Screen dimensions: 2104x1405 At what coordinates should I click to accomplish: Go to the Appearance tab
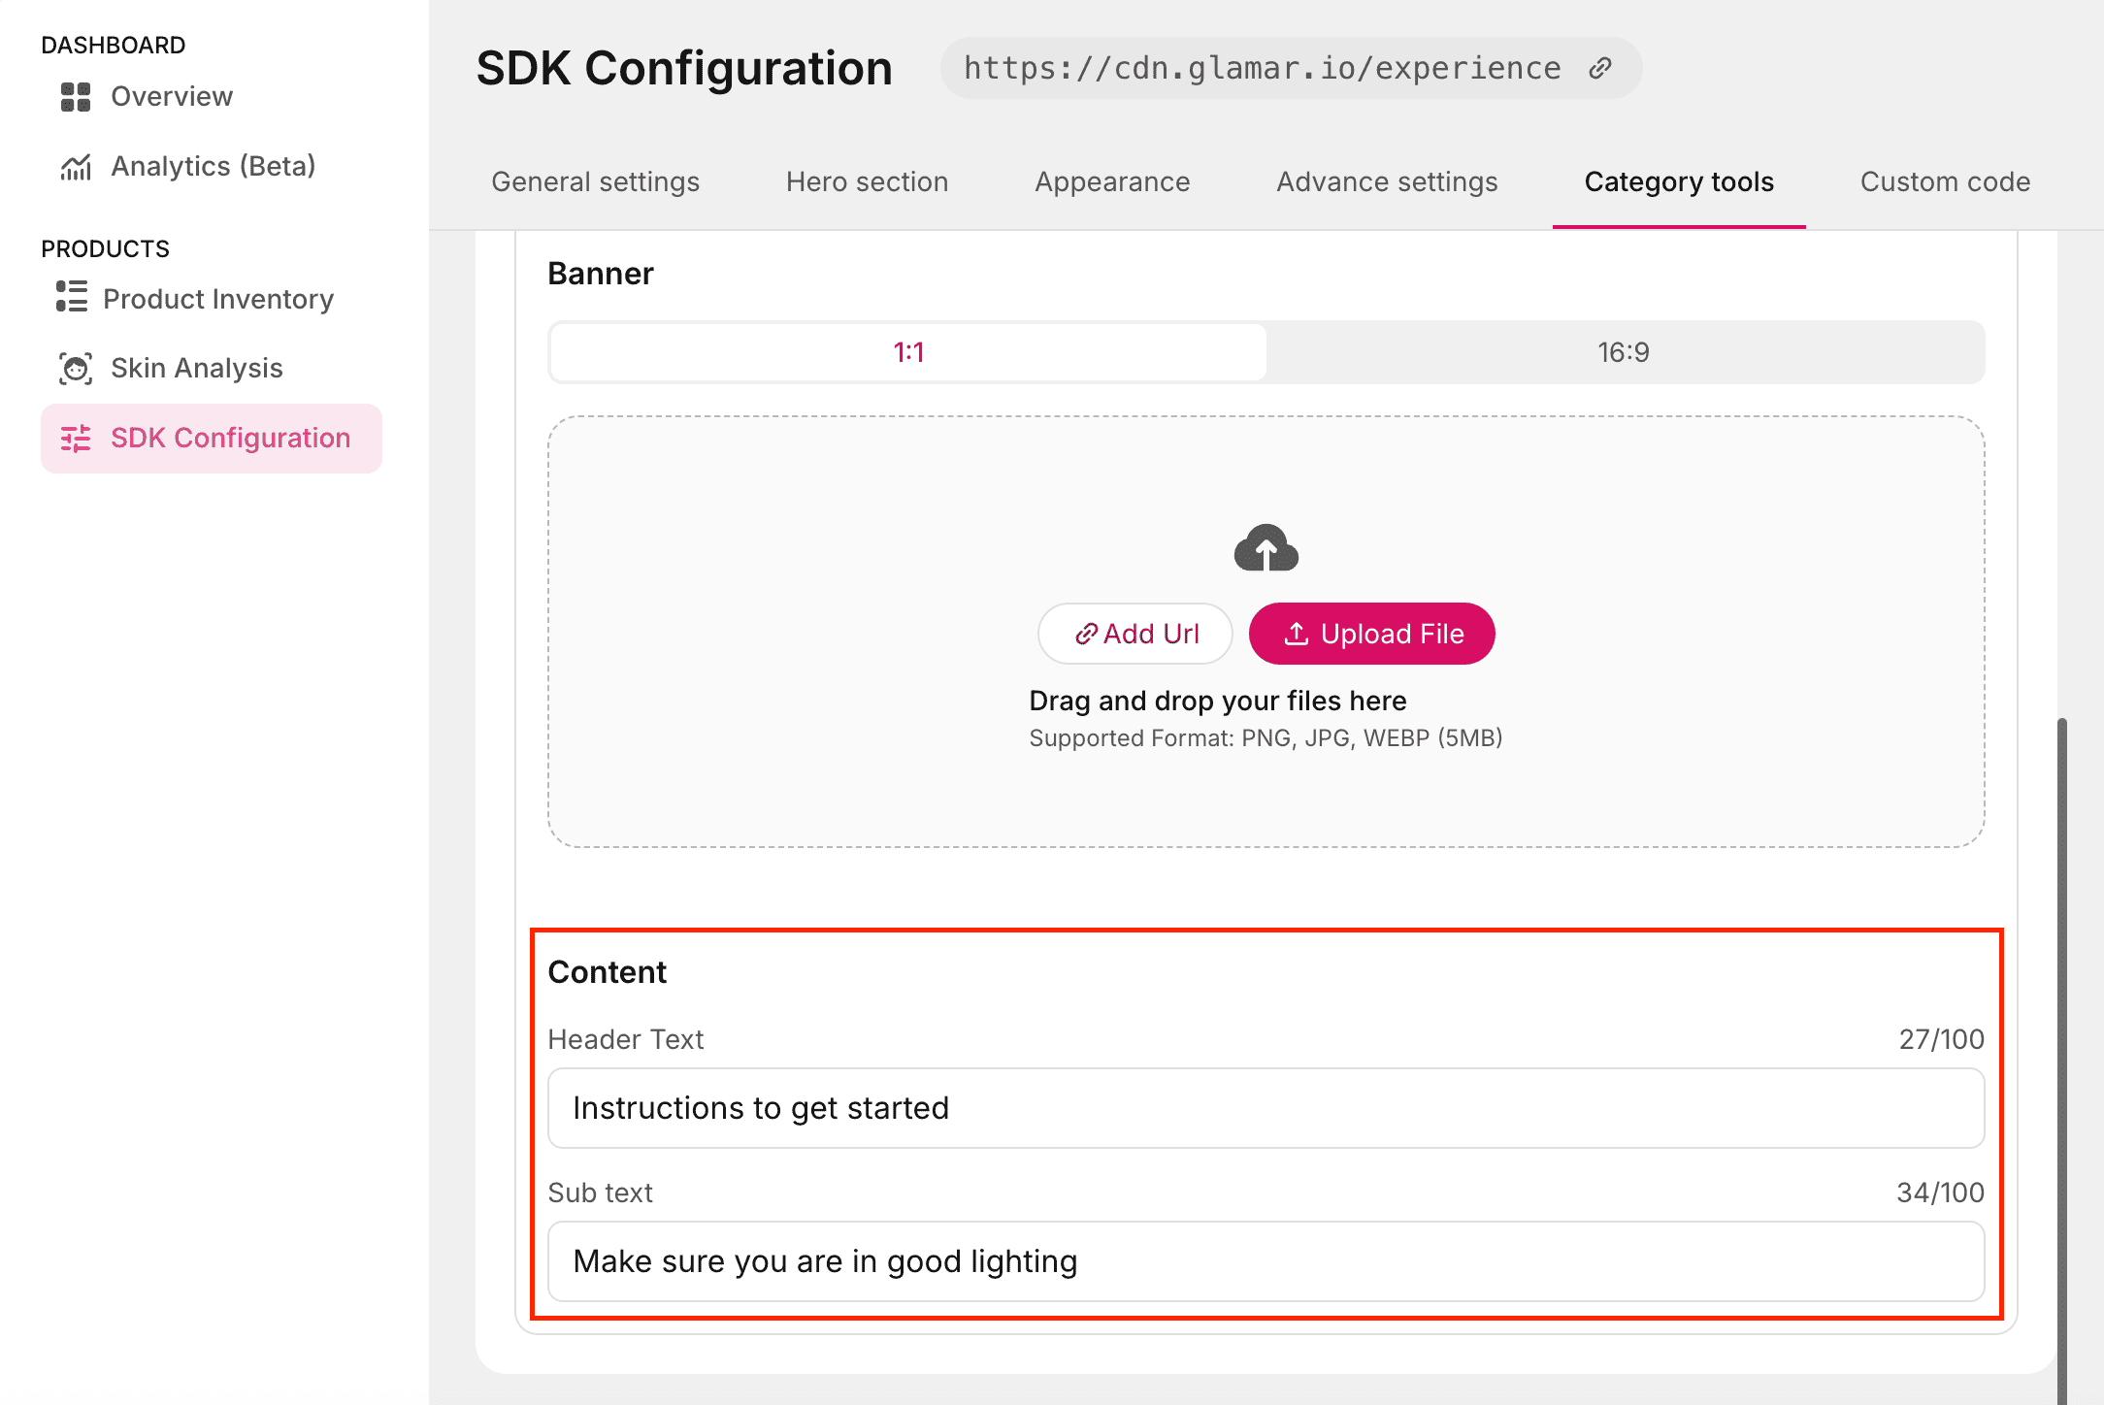1112,182
